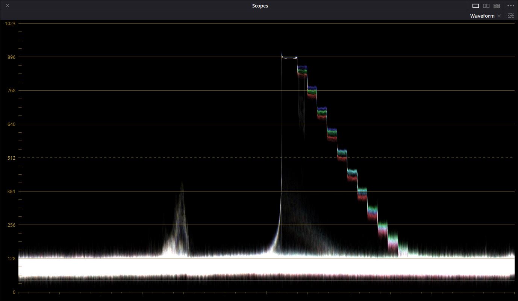Open the three-dot options menu
The width and height of the screenshot is (518, 301).
[510, 6]
